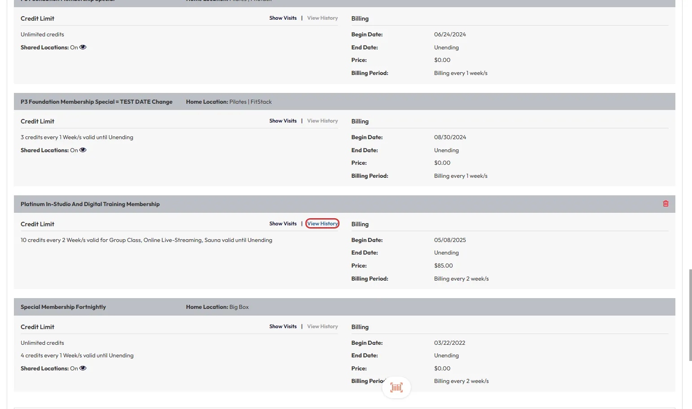Click the $85.00 price value

[x=443, y=266]
